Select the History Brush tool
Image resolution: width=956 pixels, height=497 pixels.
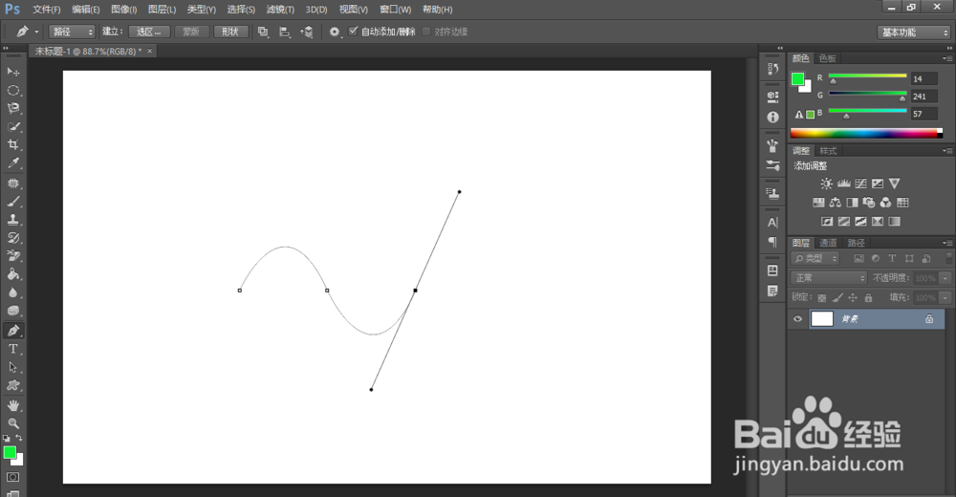pos(12,238)
